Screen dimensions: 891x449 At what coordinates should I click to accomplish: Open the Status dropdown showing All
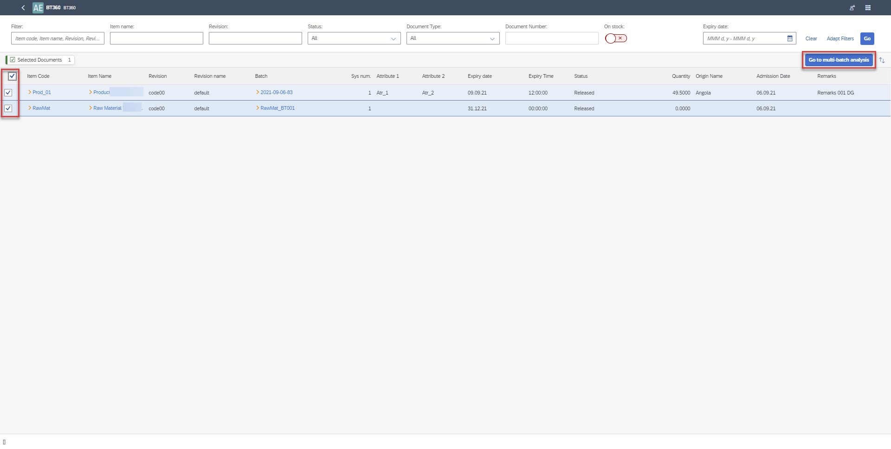354,38
